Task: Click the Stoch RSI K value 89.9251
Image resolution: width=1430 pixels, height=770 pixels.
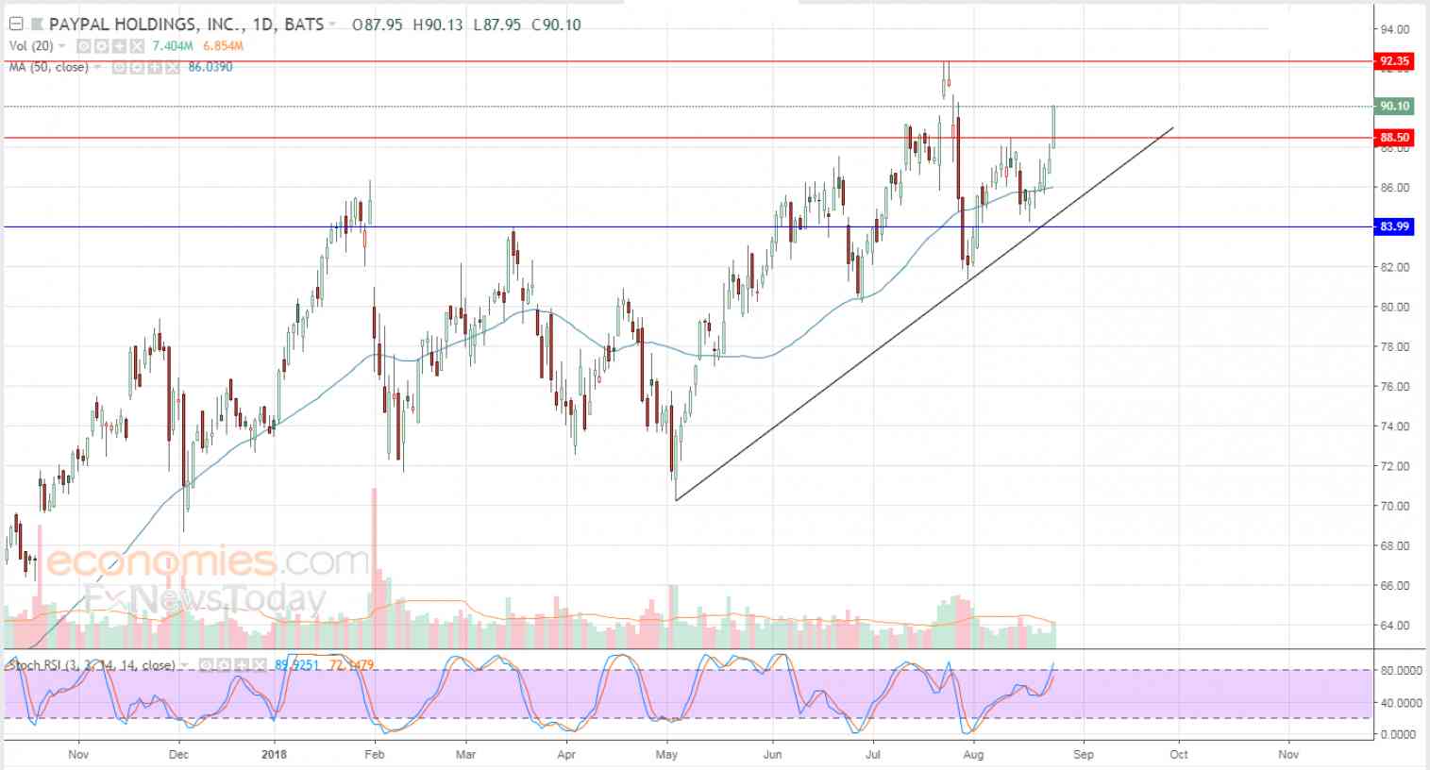Action: coord(297,665)
